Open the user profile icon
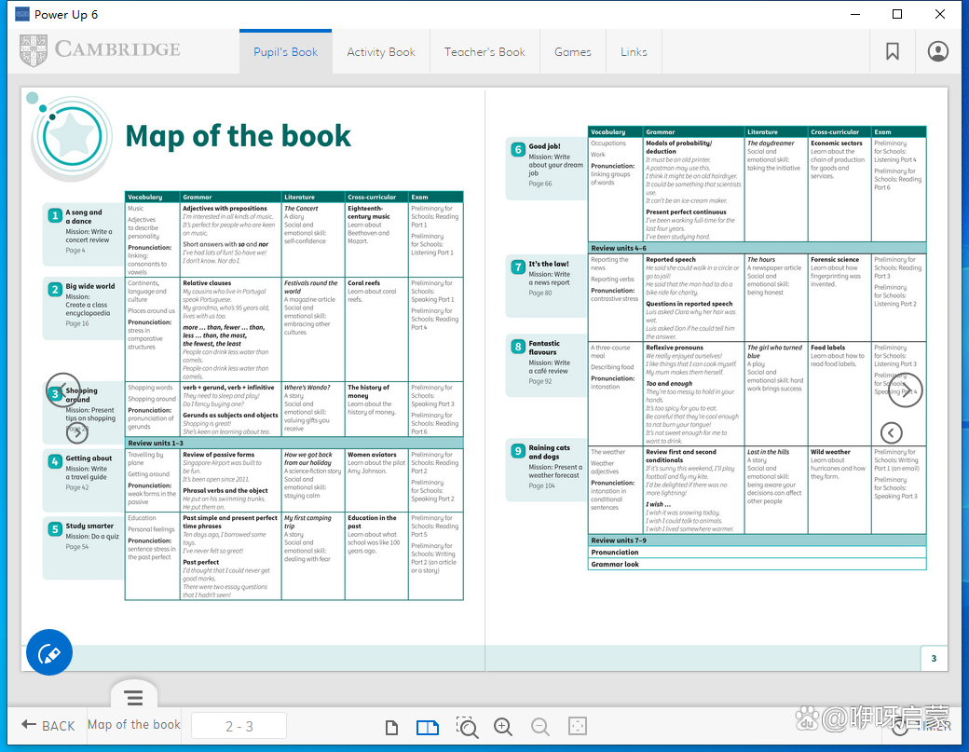The width and height of the screenshot is (969, 752). (x=937, y=51)
